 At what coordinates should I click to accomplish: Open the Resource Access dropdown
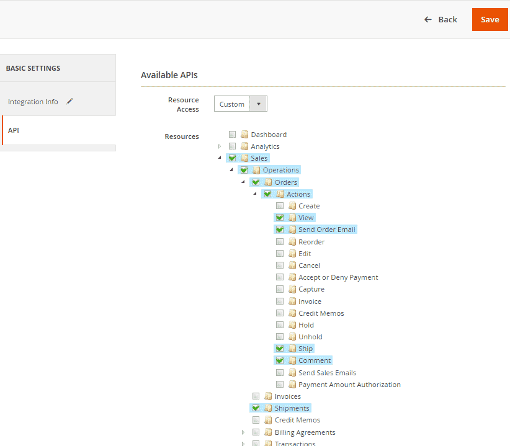pyautogui.click(x=241, y=104)
